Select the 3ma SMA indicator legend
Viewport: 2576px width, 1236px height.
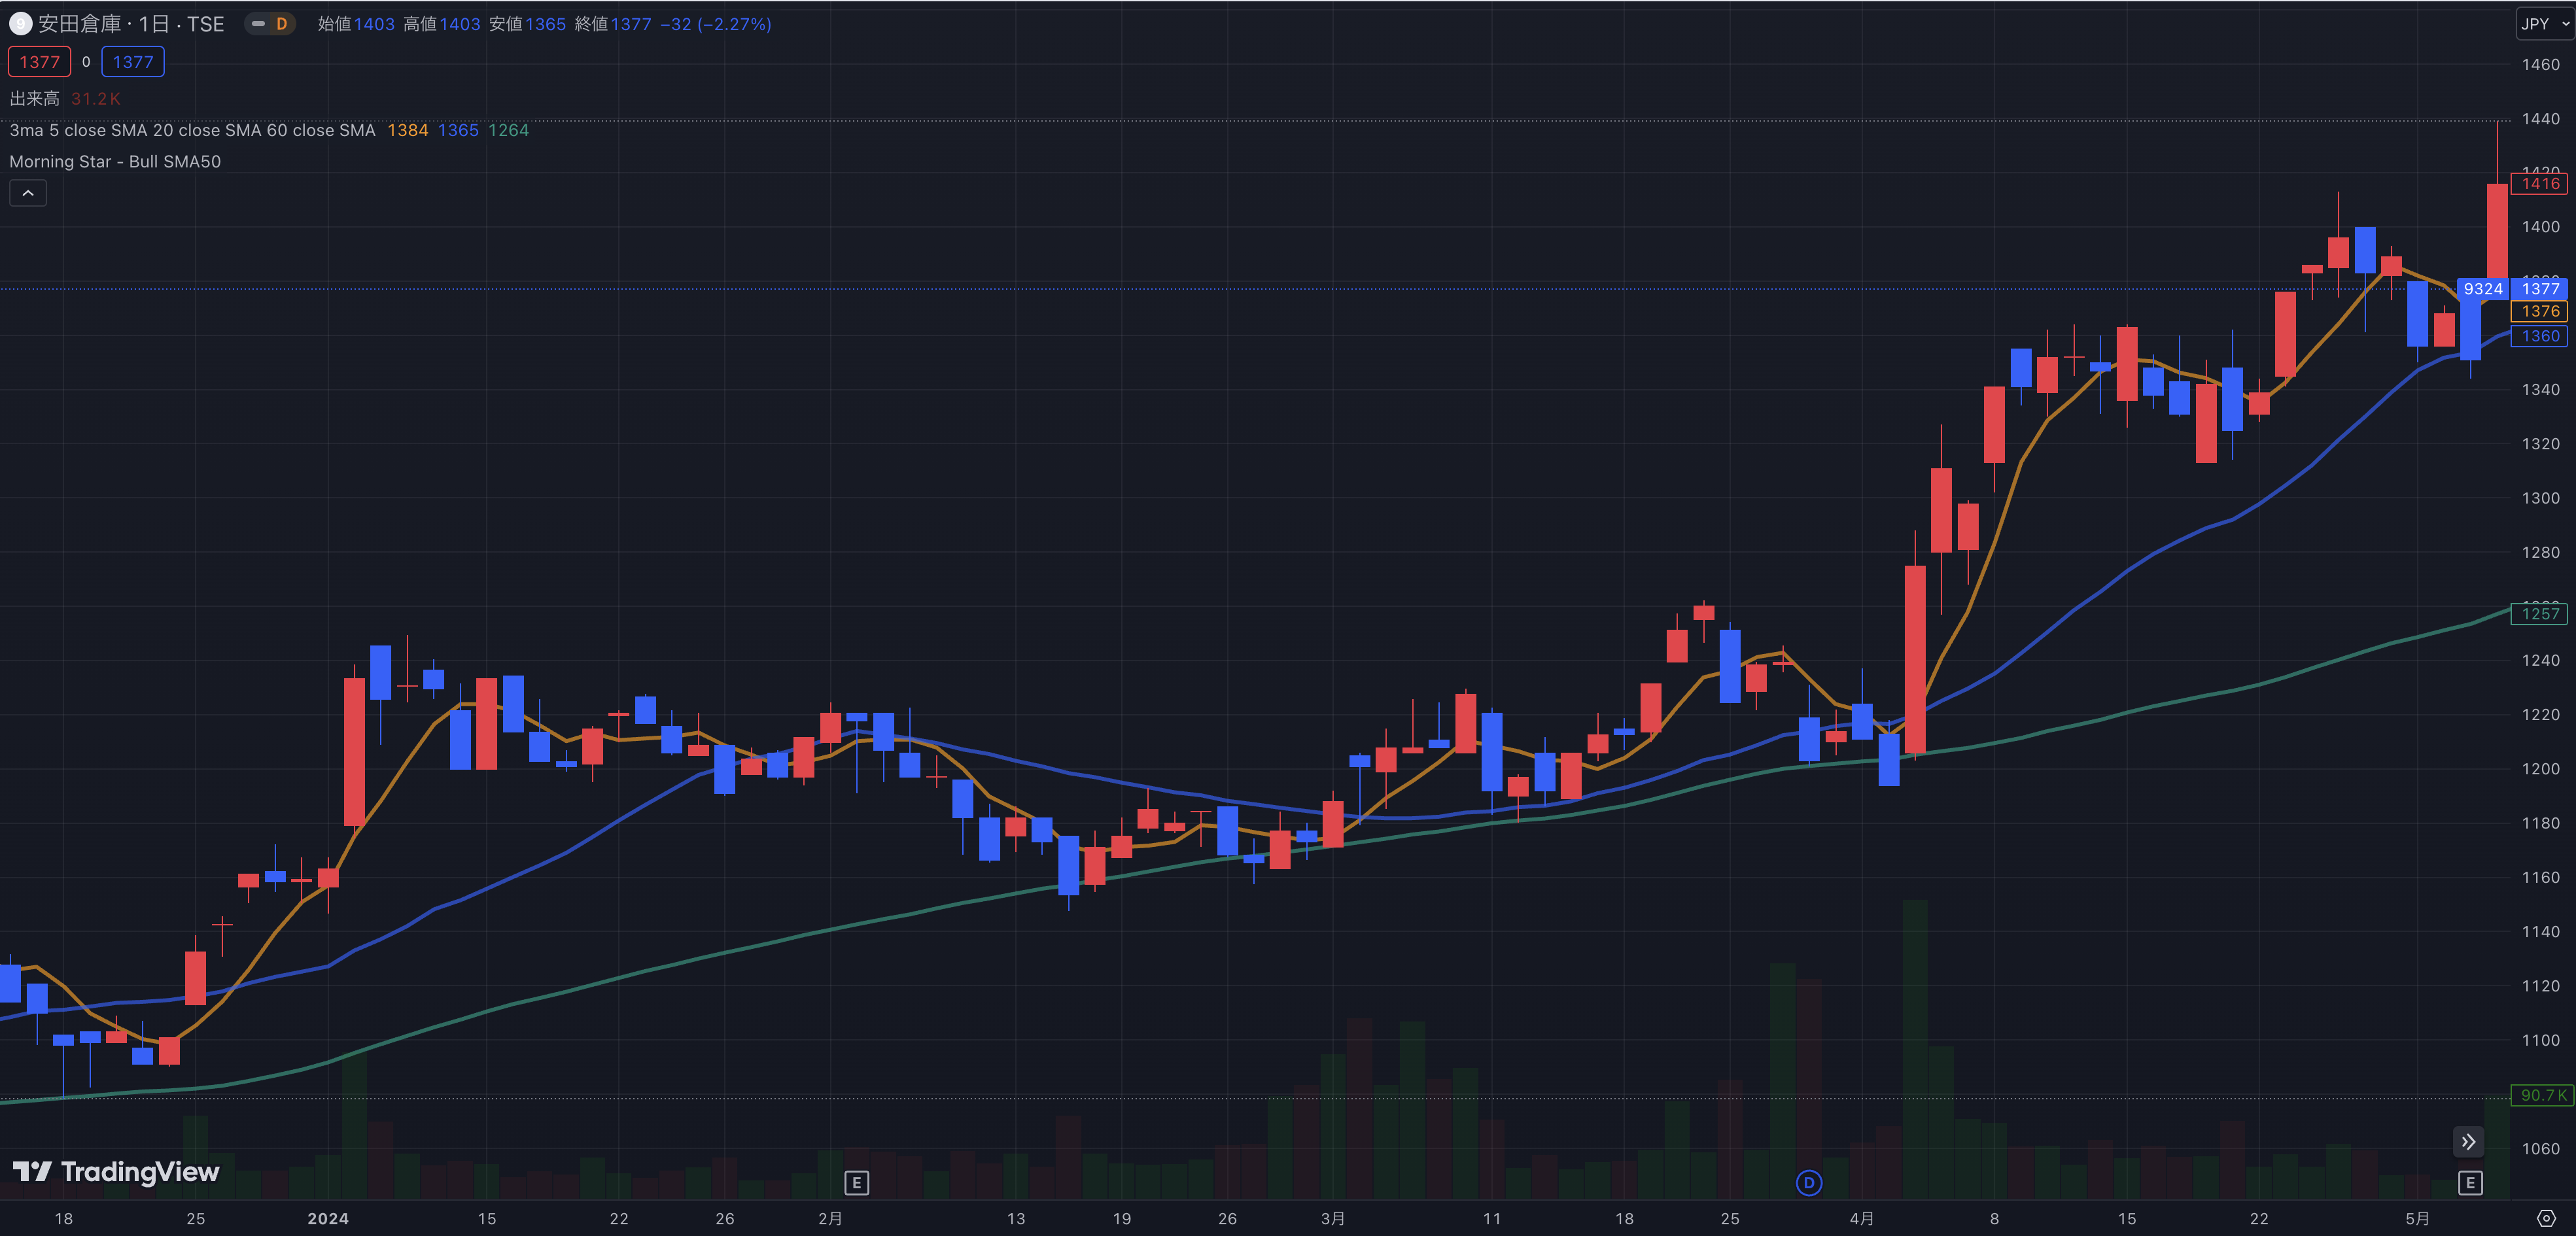[192, 130]
